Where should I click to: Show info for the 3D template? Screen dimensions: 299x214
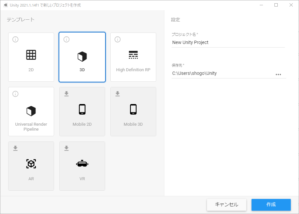[x=66, y=39]
